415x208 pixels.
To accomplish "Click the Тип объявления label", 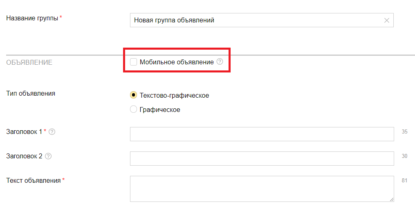I will (x=31, y=94).
